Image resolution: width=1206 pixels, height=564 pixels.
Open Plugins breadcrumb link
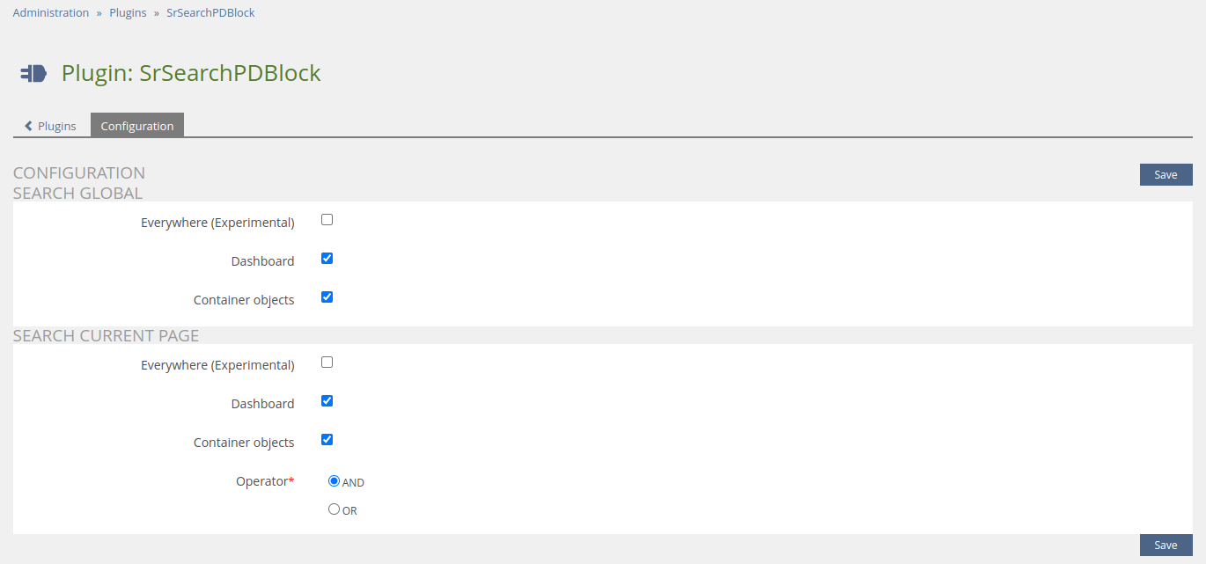(x=128, y=13)
